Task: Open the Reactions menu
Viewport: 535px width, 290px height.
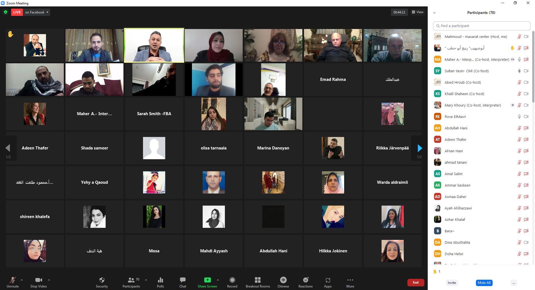Action: point(305,280)
